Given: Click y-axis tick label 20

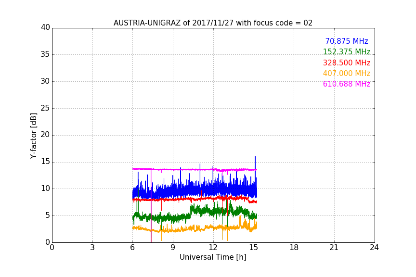Looking at the screenshot, I should point(45,135).
